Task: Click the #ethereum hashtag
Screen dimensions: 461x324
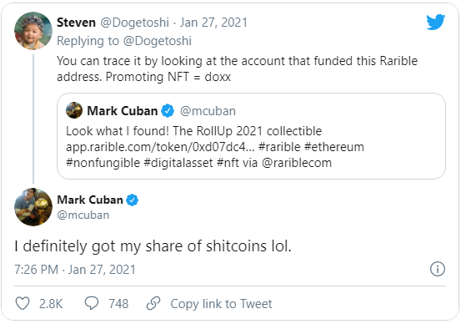Action: click(x=334, y=147)
